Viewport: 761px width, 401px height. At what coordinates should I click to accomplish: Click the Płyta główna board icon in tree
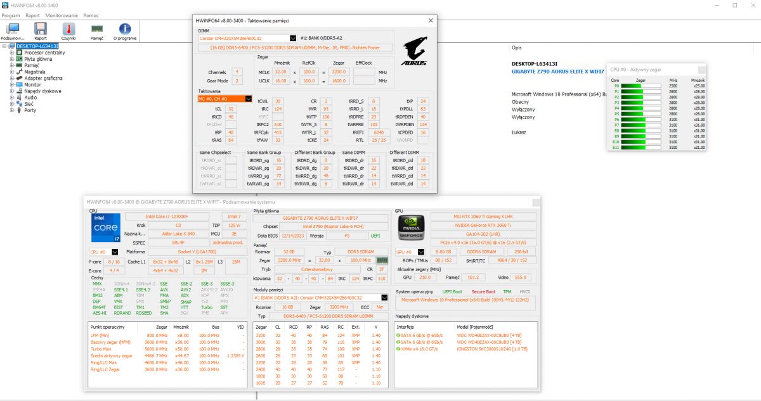(19, 59)
